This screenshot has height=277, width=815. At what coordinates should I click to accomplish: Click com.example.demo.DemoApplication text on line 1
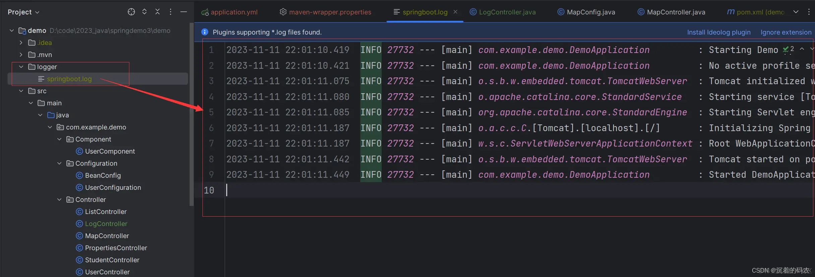point(564,50)
